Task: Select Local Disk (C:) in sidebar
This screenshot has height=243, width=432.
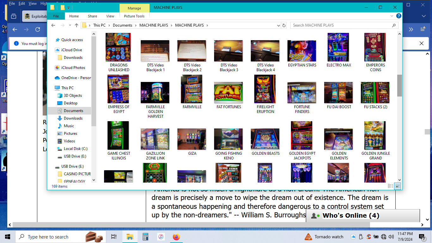Action: (75, 149)
